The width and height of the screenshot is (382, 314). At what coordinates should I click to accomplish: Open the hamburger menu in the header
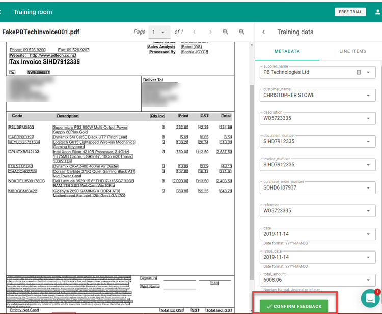(4, 12)
